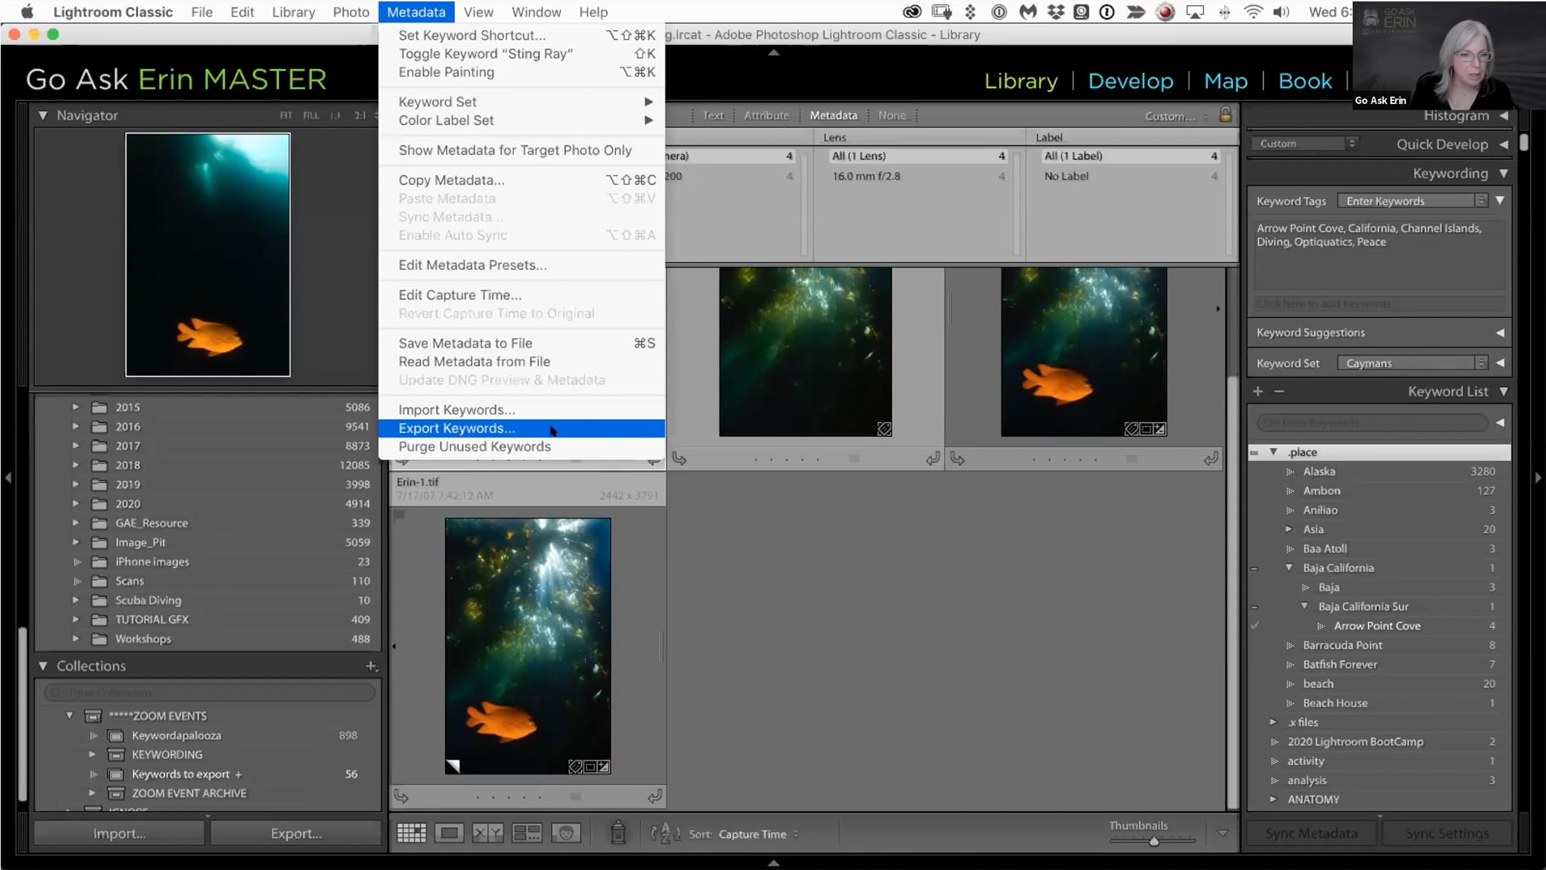Set Navigator zoom to FILL
This screenshot has width=1546, height=870.
[x=311, y=115]
